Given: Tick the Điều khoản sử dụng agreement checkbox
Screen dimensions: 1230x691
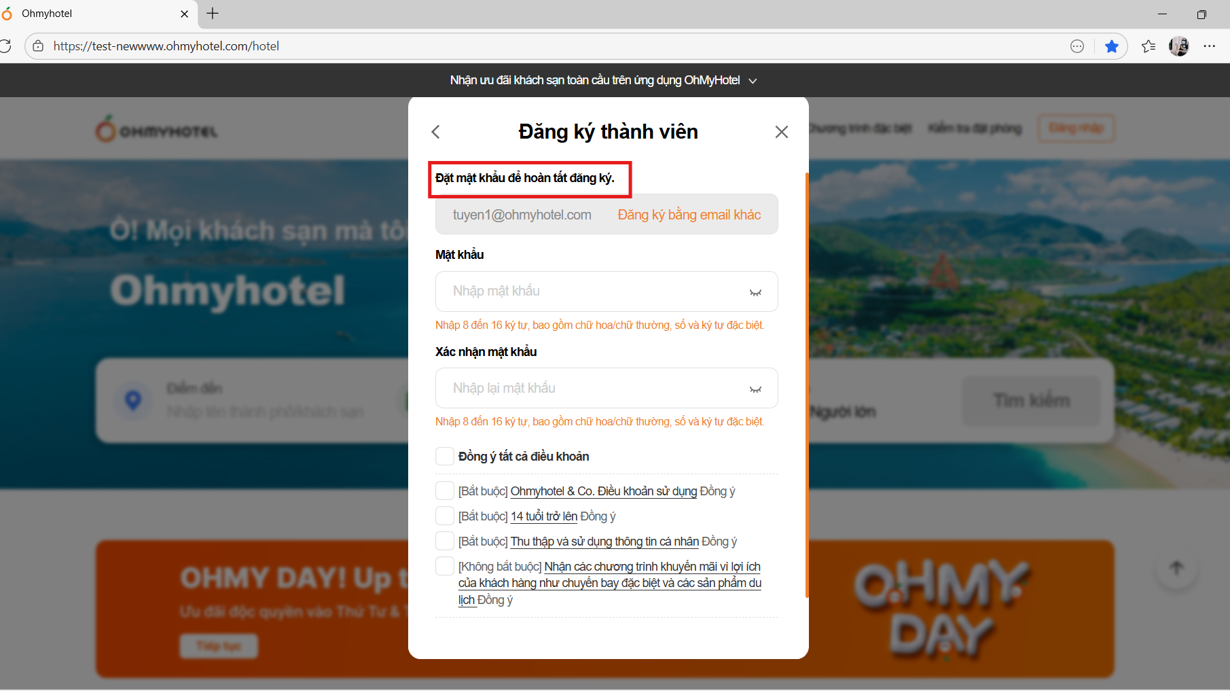Looking at the screenshot, I should point(445,491).
